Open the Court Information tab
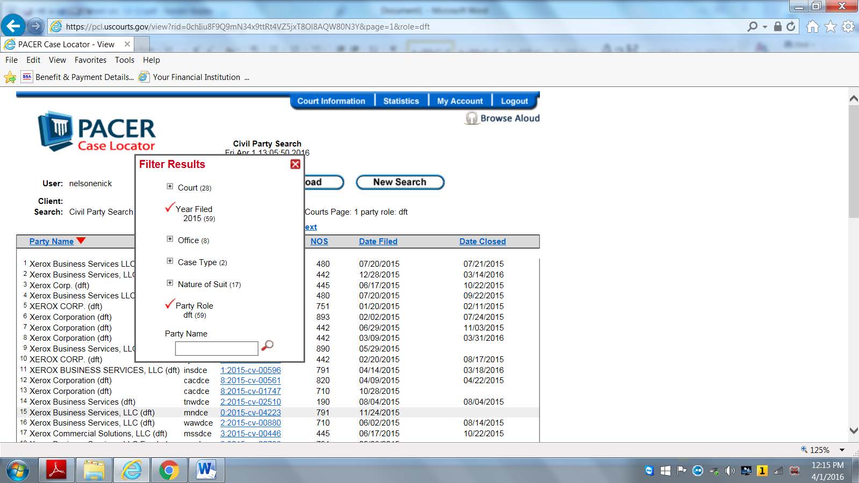This screenshot has width=859, height=483. click(331, 101)
